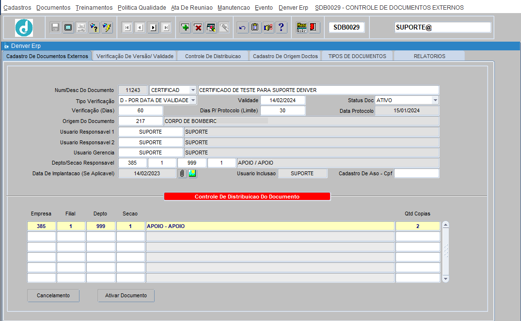Click the Validade date field
Image resolution: width=521 pixels, height=321 pixels.
click(283, 100)
